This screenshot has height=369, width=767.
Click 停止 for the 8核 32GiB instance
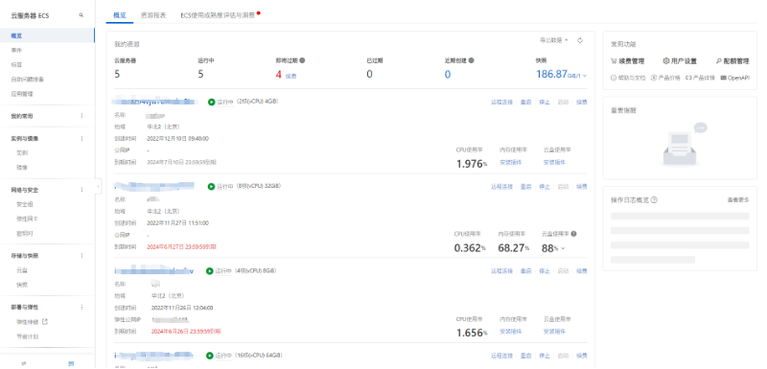point(545,187)
